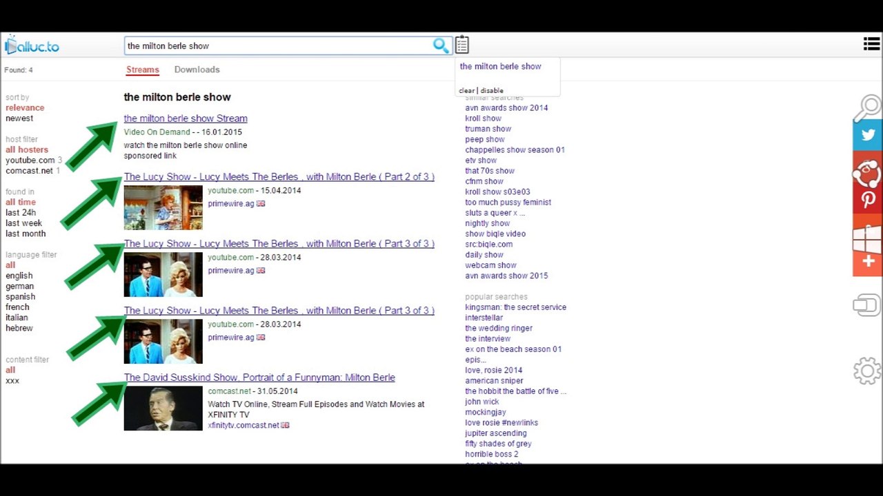The width and height of the screenshot is (883, 496).
Task: Click thumbnail of Lucy Show Part 2 result
Action: 163,207
